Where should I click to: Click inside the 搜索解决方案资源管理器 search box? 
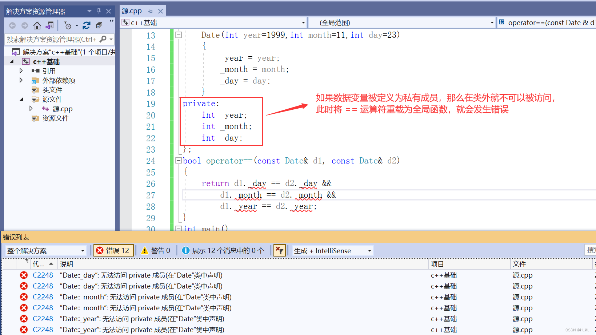pos(55,39)
